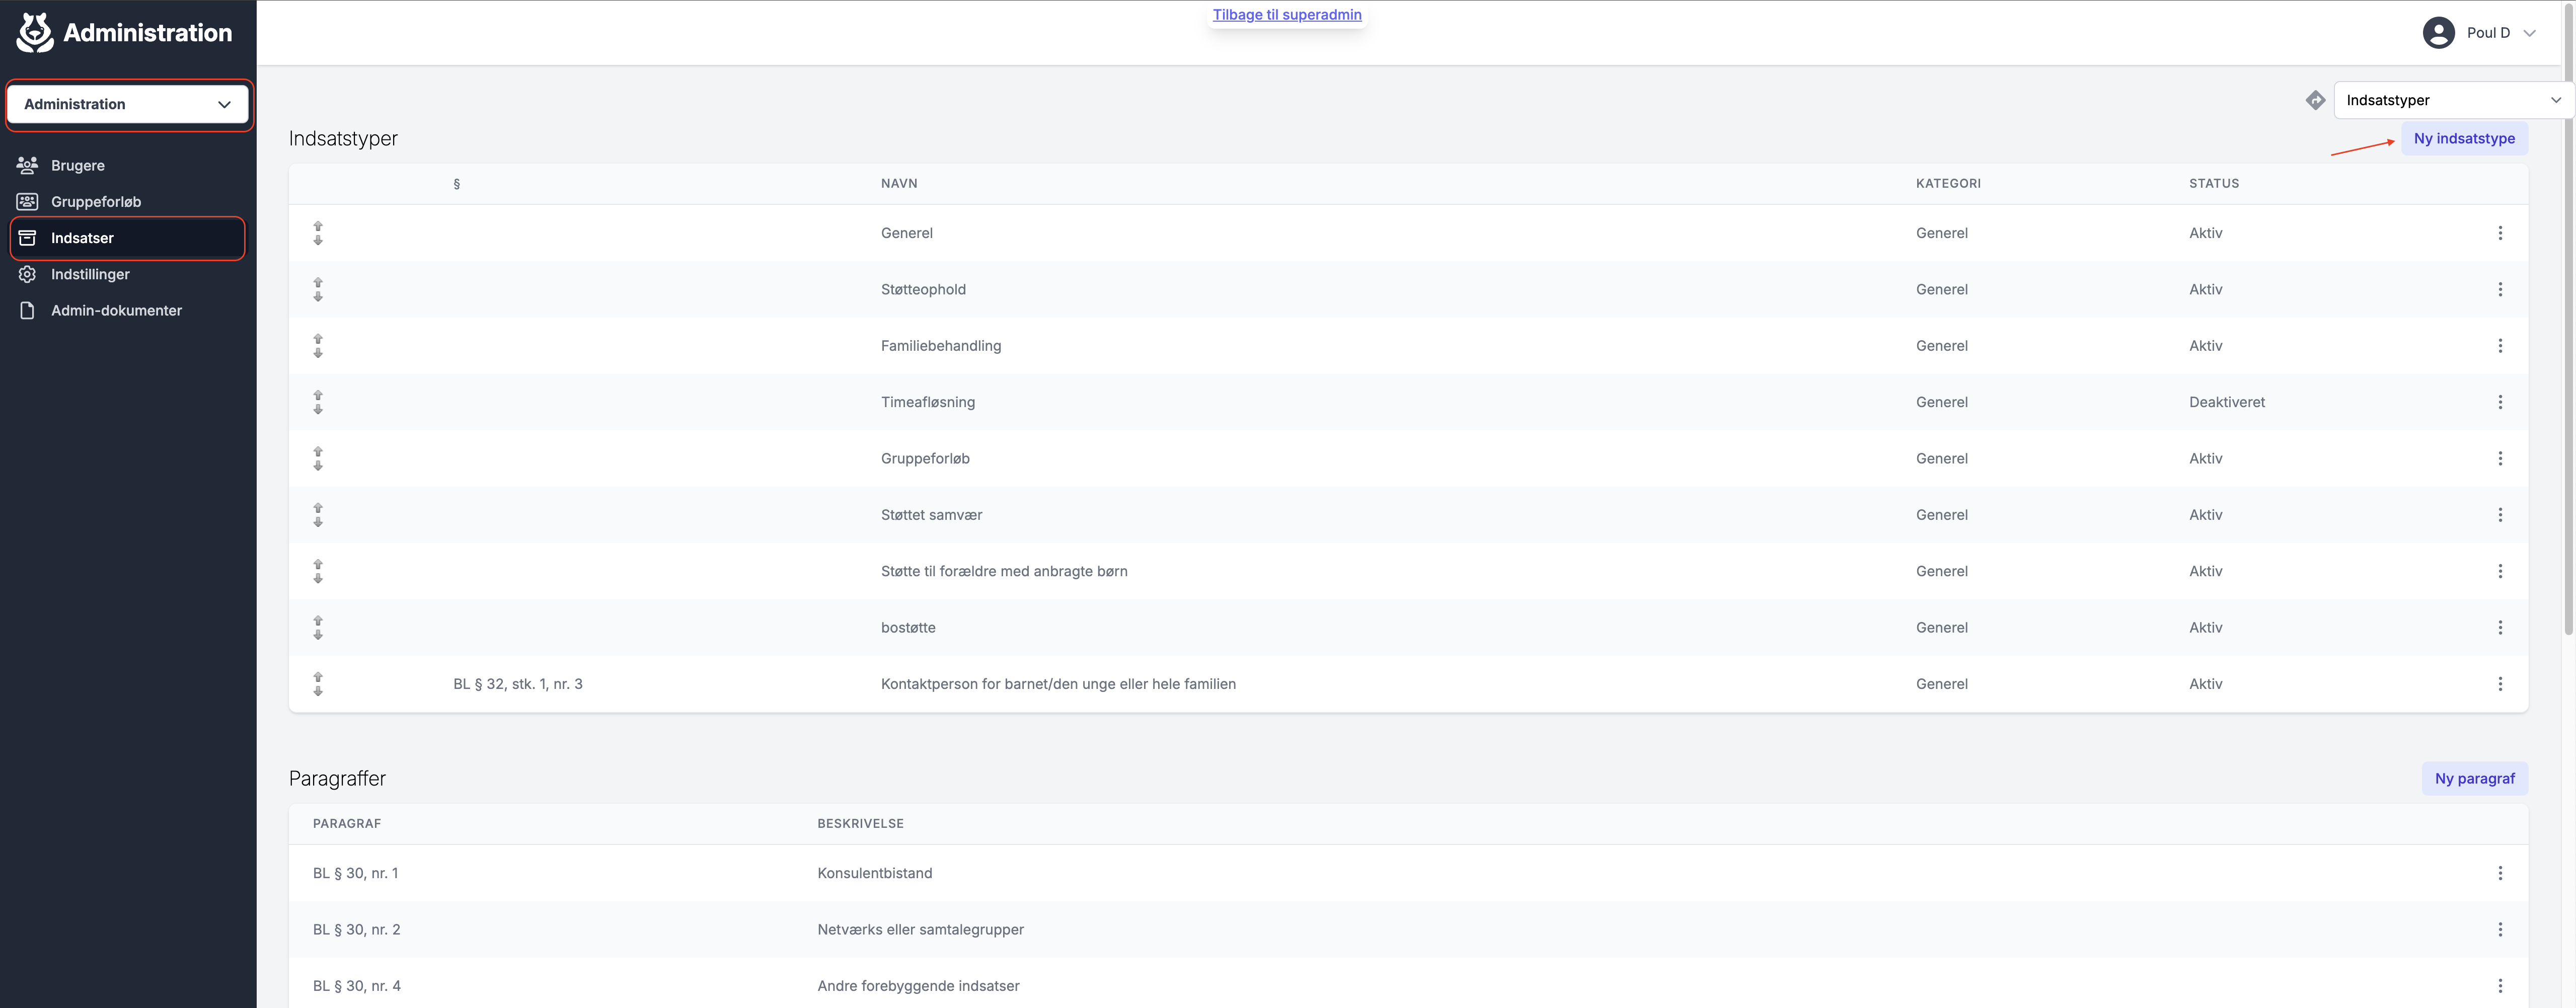Open options menu for BL § 30, nr. 1

pos(2500,873)
